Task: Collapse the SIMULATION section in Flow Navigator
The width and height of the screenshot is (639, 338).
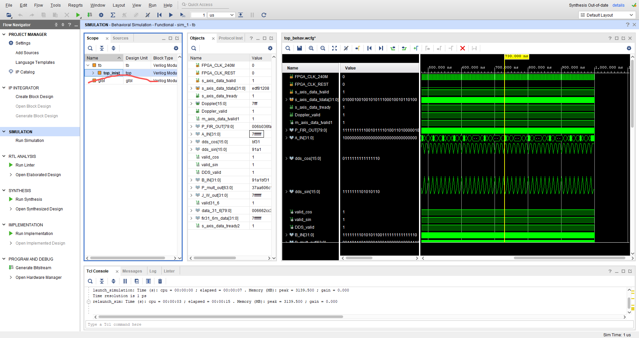Action: tap(4, 132)
